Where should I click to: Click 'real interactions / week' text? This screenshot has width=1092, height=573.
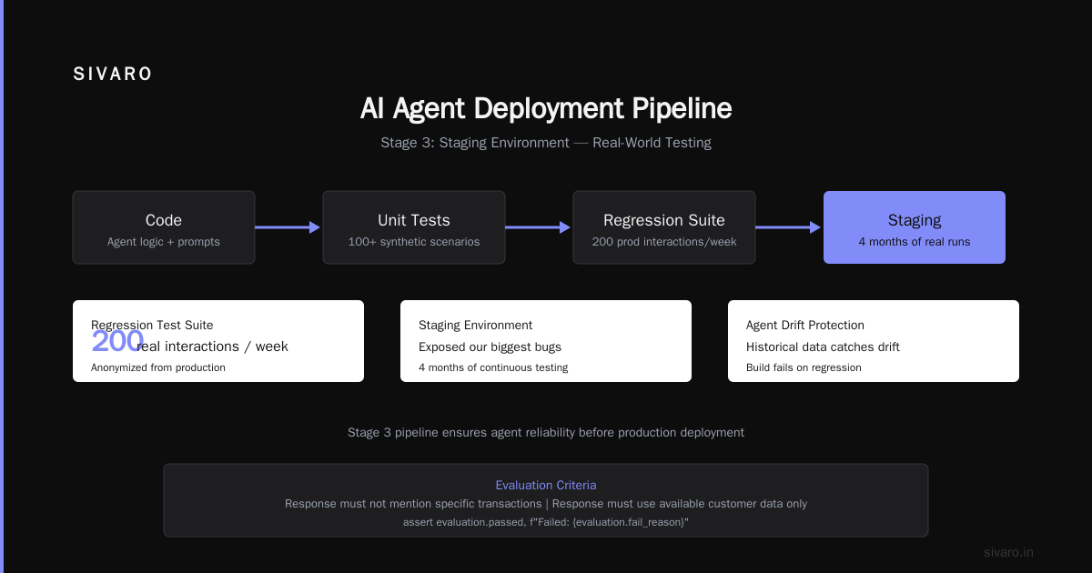[212, 347]
